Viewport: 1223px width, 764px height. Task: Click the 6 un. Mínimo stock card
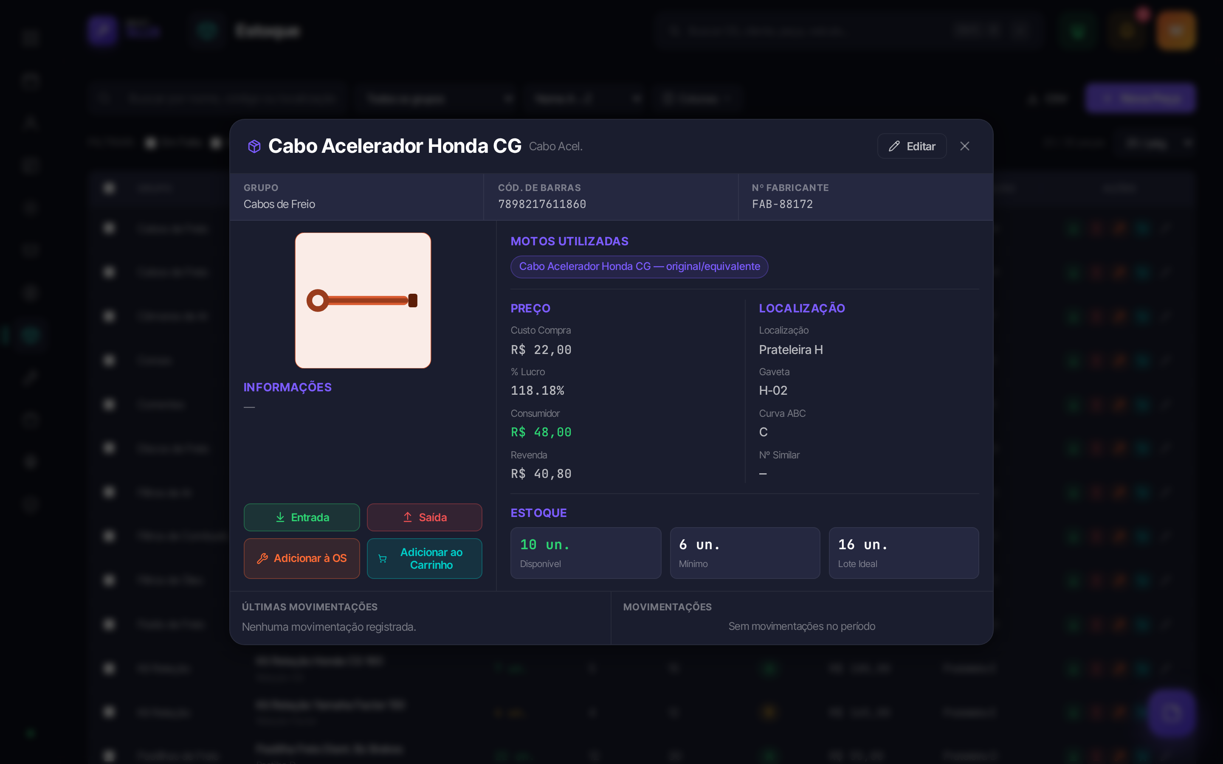click(x=745, y=553)
